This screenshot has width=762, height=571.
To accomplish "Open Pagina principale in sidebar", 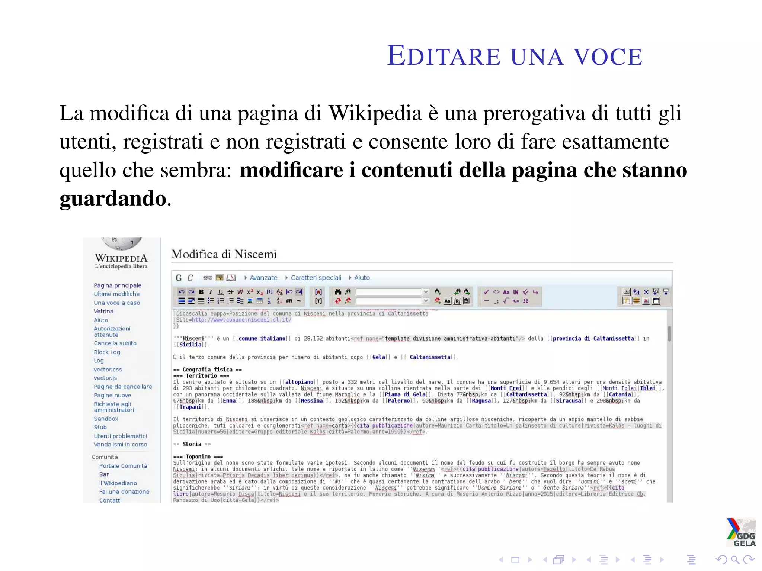I will [x=118, y=285].
